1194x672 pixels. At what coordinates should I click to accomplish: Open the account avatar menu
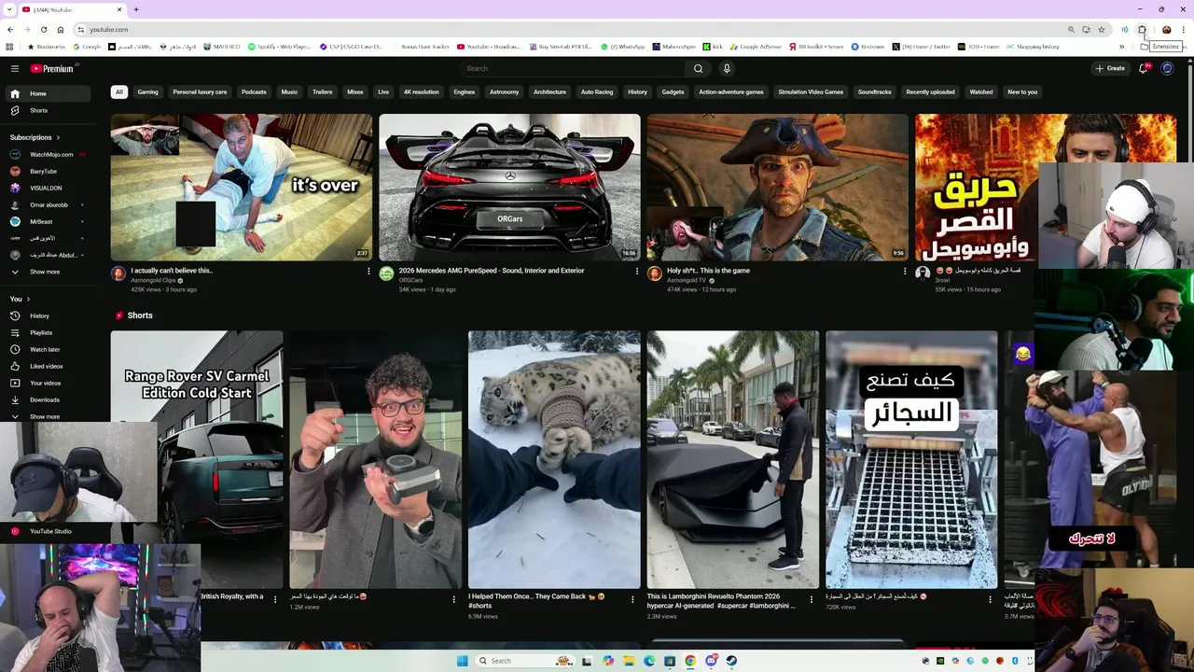coord(1167,68)
